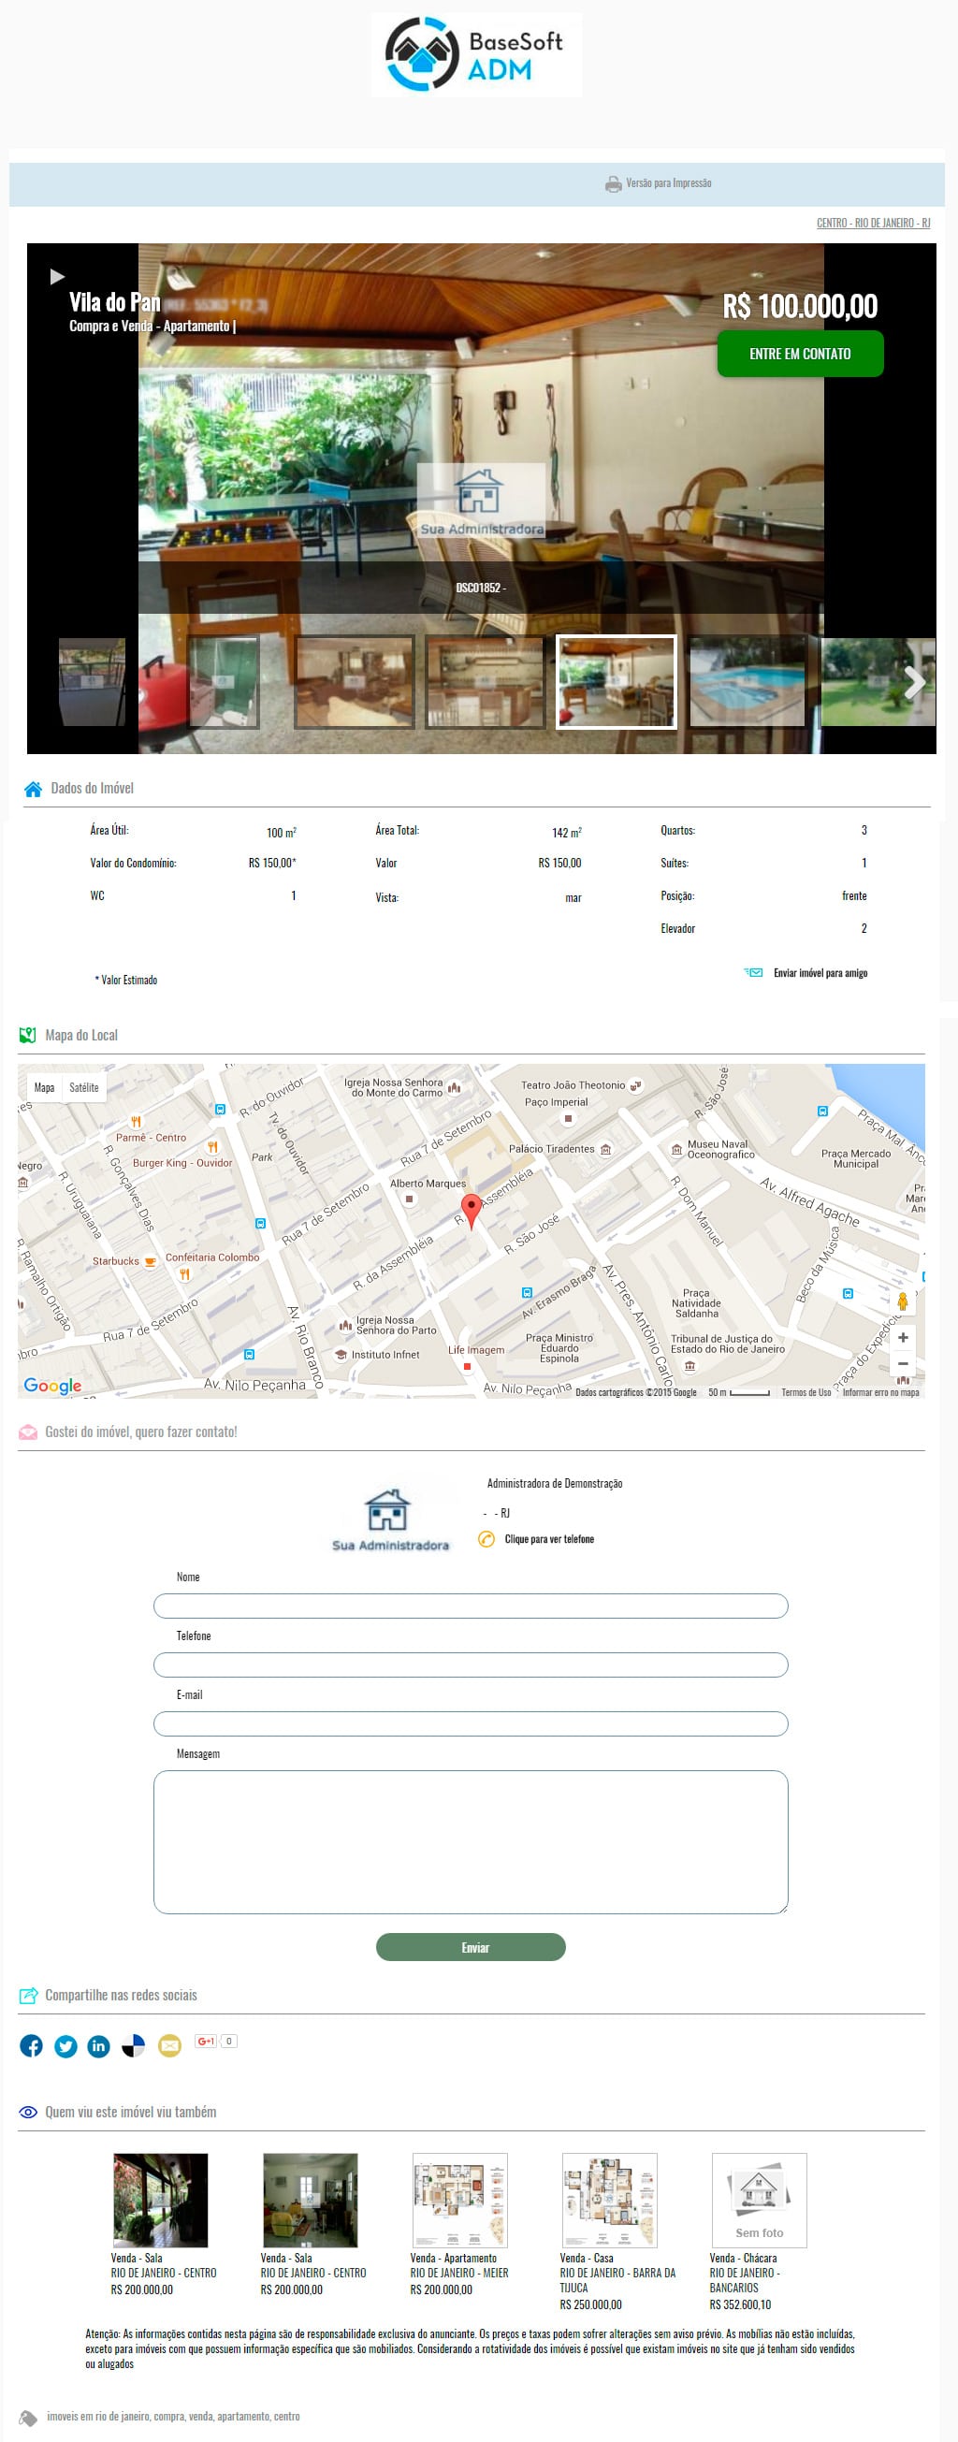Viewport: 958px width, 2442px height.
Task: Submit the contact form with Enviar
Action: (470, 1947)
